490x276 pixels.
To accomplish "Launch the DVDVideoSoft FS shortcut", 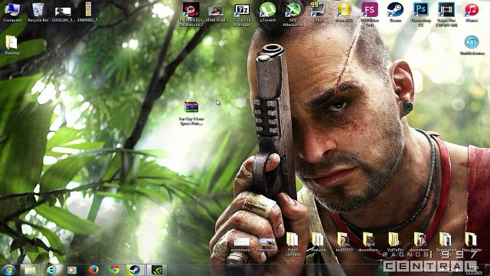I will pyautogui.click(x=370, y=15).
